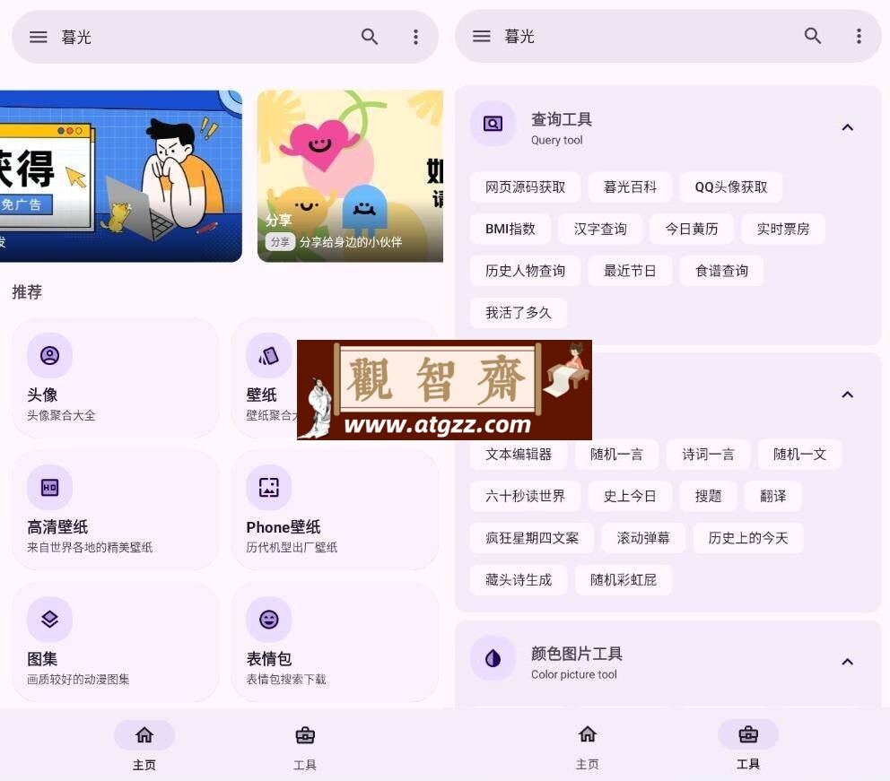Select 工具 tab in right screen
890x781 pixels.
748,745
